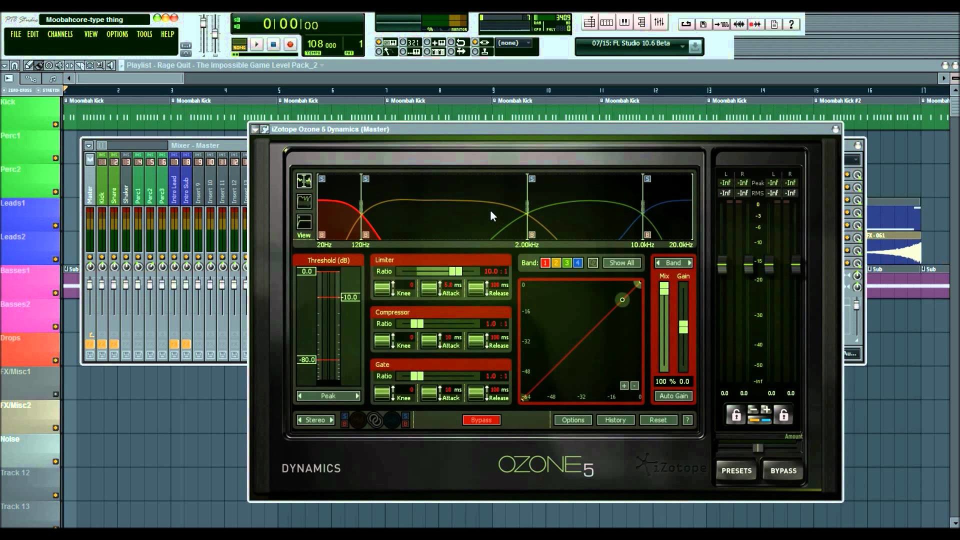
Task: Open the TOOLS menu
Action: pyautogui.click(x=144, y=34)
